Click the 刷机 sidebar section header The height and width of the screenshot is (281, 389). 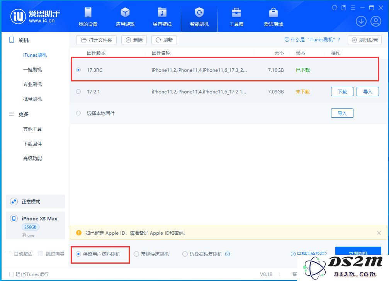pyautogui.click(x=24, y=40)
